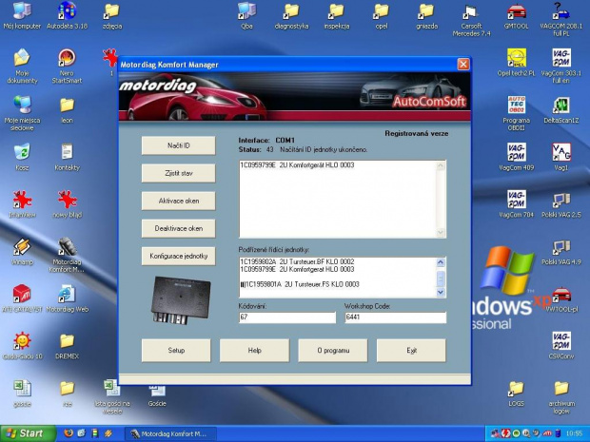590x442 pixels.
Task: Open the gniazda folder
Action: tap(426, 16)
